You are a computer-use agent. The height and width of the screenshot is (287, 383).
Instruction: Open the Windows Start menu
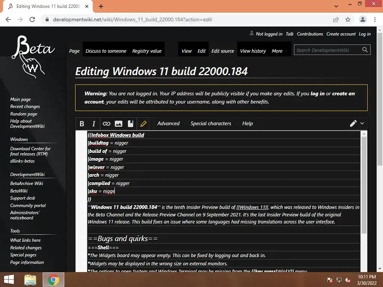click(9, 280)
